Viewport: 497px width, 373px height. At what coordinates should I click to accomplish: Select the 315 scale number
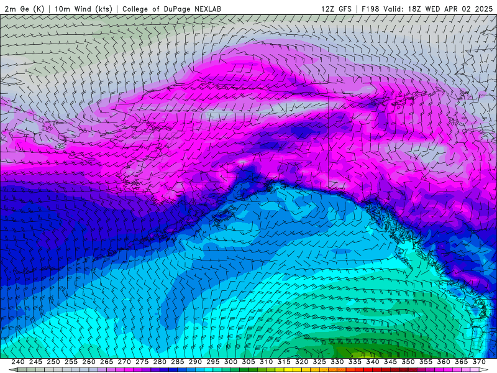point(284,362)
